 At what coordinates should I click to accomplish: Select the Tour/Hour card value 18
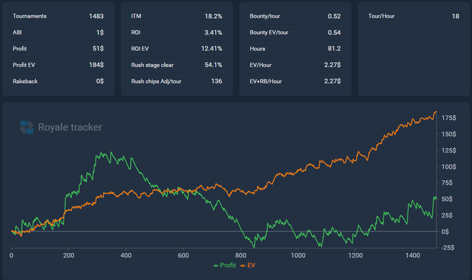click(446, 15)
